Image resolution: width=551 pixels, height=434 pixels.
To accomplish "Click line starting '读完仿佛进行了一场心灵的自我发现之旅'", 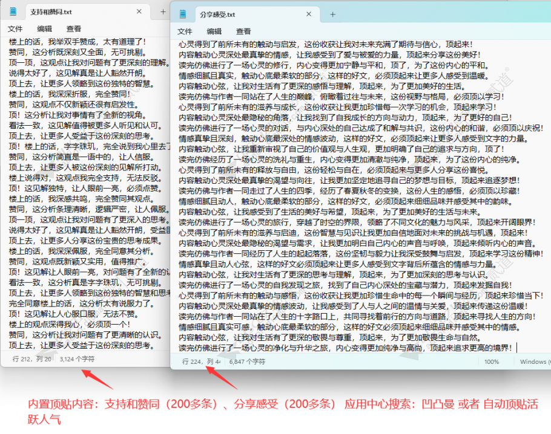I will coord(345,285).
